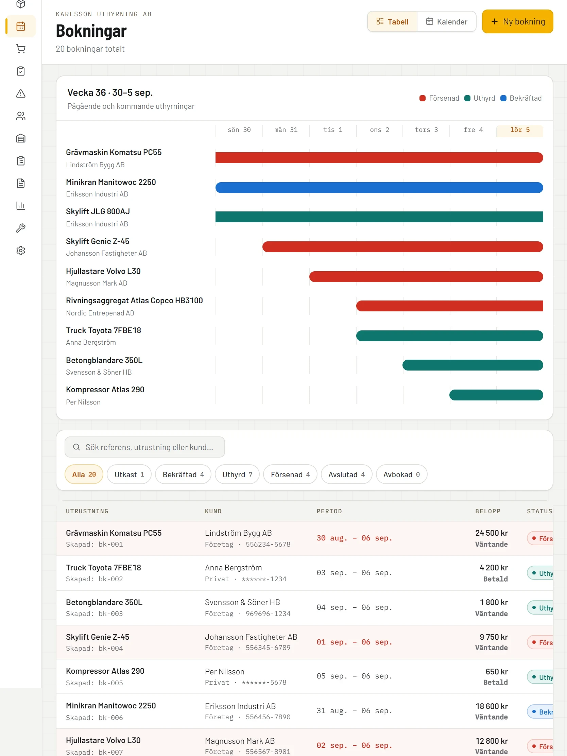The height and width of the screenshot is (756, 567).
Task: Sort by the UTRUSTNING column header
Action: pyautogui.click(x=87, y=512)
